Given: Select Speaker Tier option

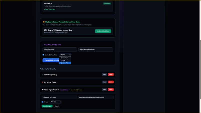Looking at the screenshot, I should point(65,63).
